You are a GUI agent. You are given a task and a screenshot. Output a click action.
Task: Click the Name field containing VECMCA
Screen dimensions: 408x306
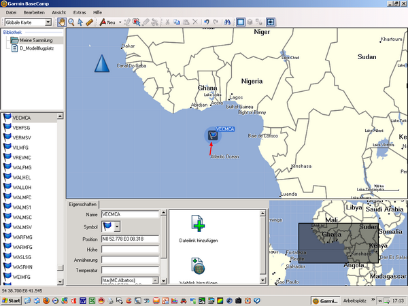click(130, 214)
